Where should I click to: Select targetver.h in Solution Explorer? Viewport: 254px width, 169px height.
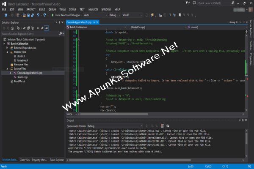pyautogui.click(x=22, y=60)
